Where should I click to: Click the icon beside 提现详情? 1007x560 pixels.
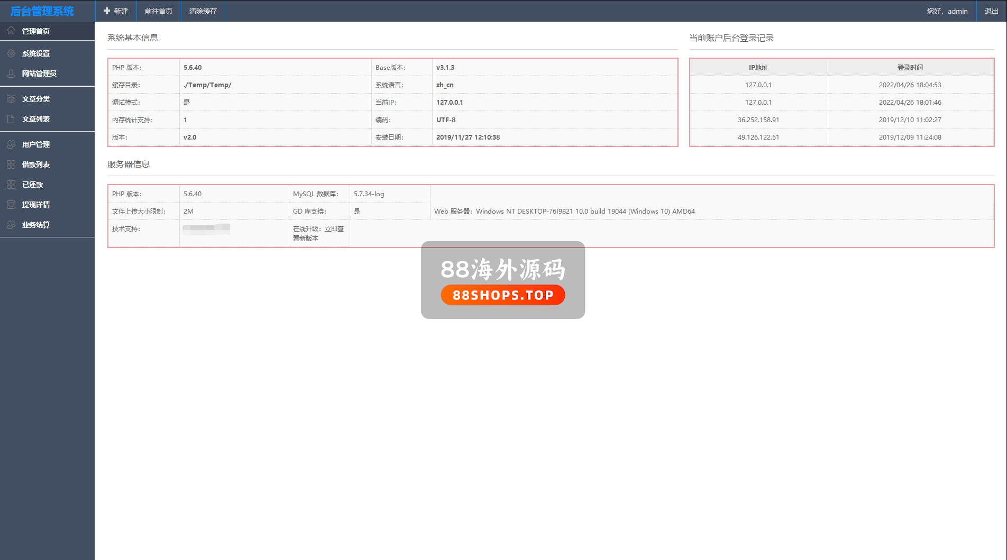tap(11, 205)
